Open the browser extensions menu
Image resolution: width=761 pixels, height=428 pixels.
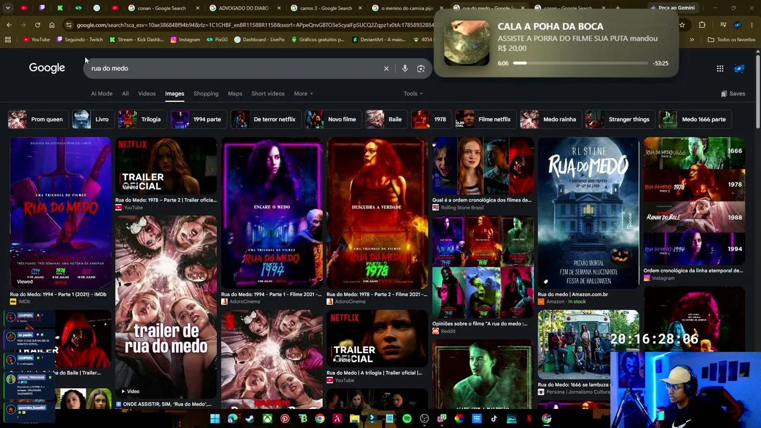(702, 25)
